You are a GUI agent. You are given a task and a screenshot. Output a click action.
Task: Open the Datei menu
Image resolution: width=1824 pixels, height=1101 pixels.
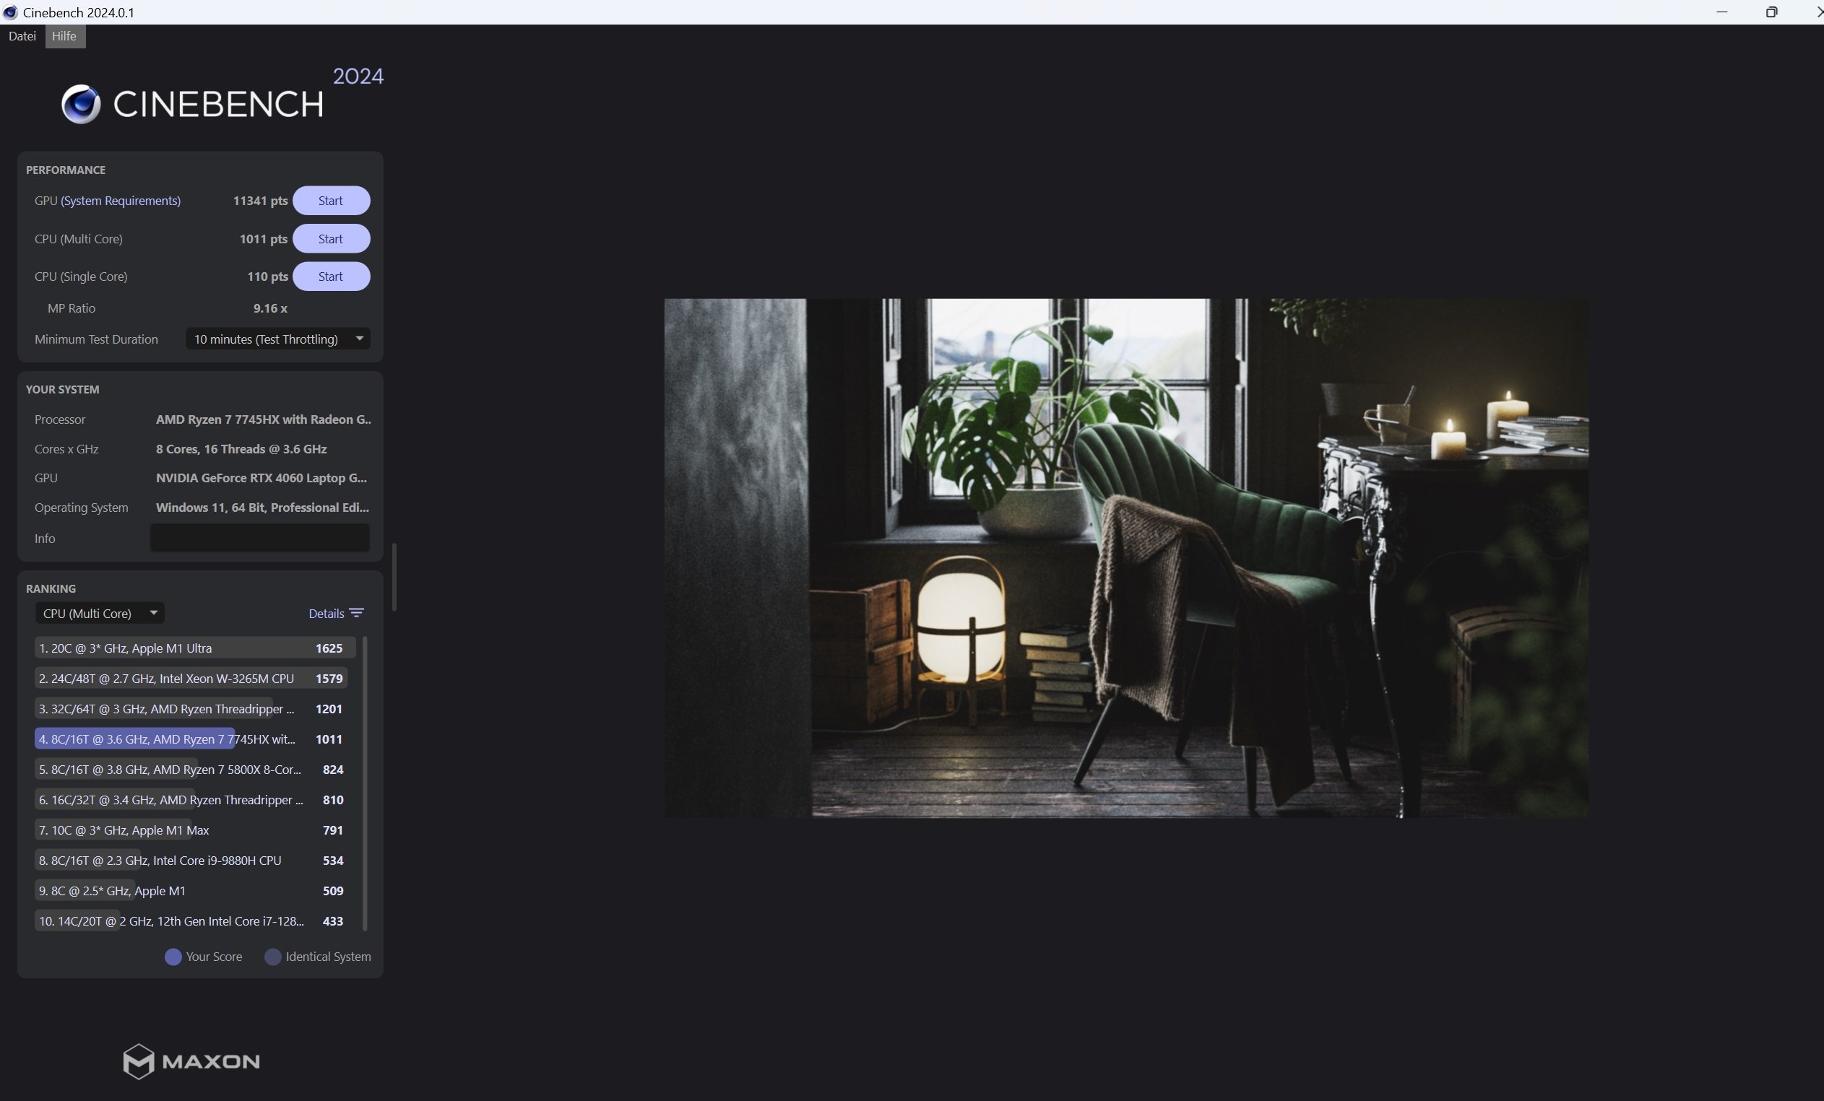point(22,36)
